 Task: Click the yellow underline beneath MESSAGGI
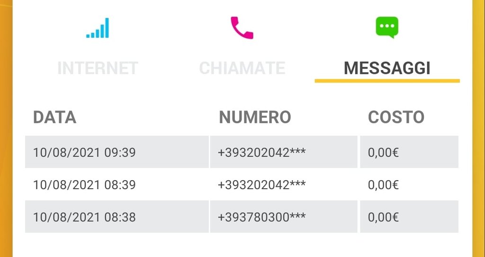pyautogui.click(x=387, y=81)
